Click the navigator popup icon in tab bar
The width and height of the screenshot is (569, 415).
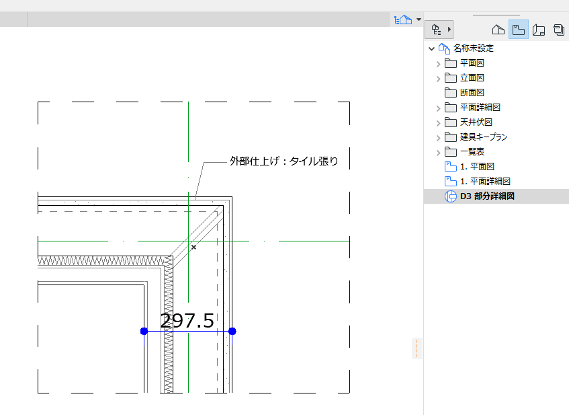tap(403, 20)
